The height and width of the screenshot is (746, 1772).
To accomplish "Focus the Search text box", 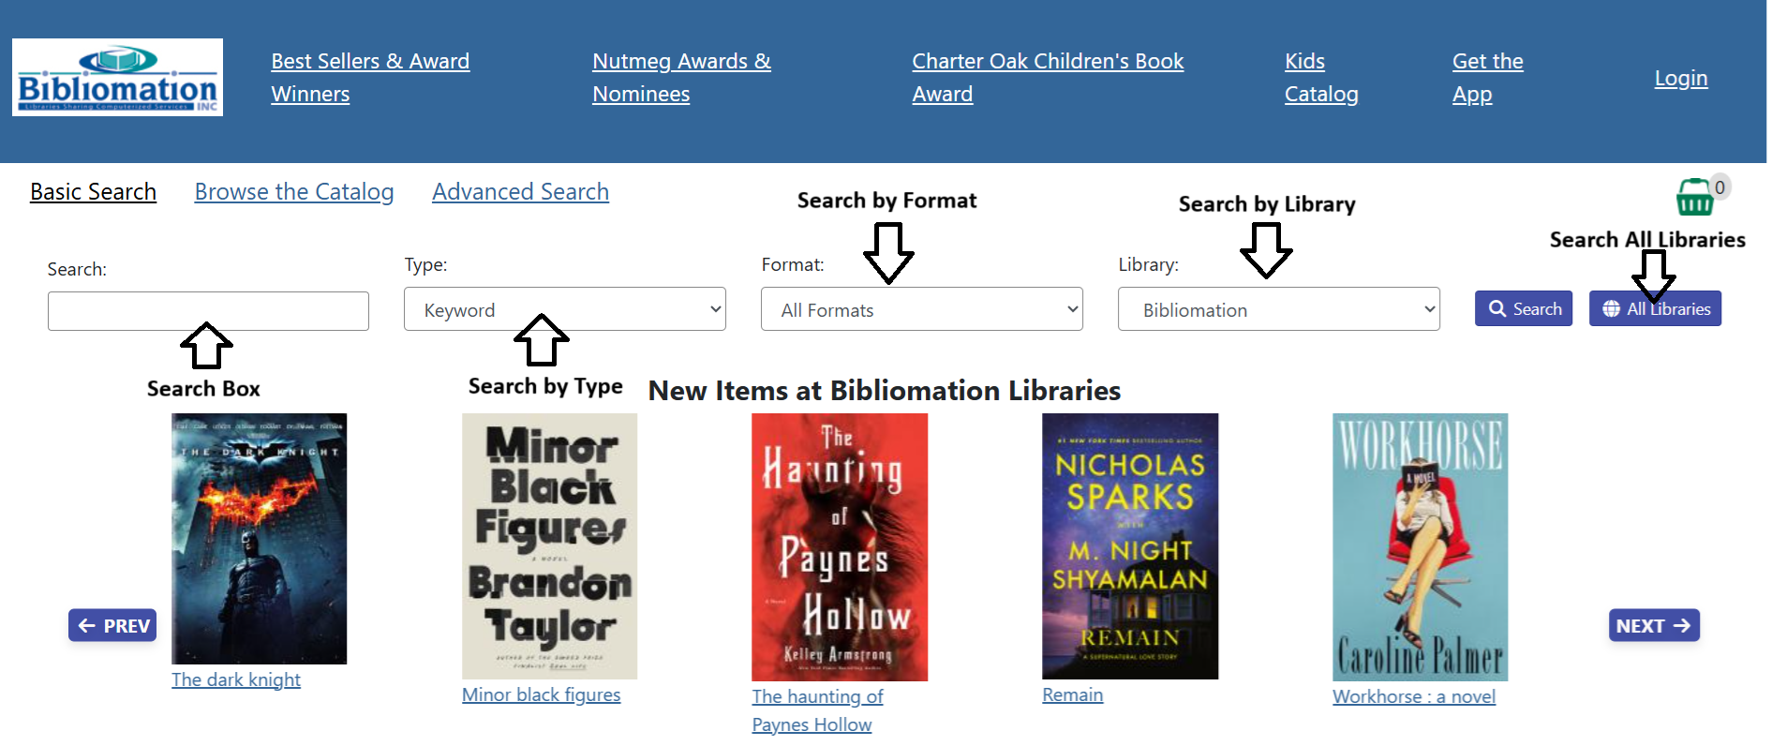I will 208,311.
